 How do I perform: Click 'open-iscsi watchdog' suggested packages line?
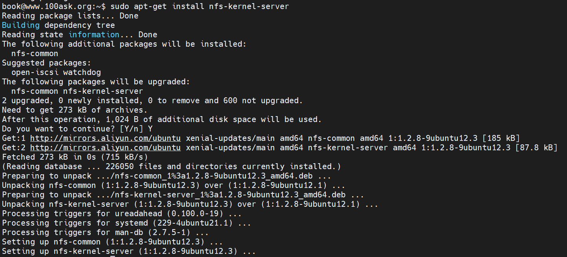pos(56,72)
